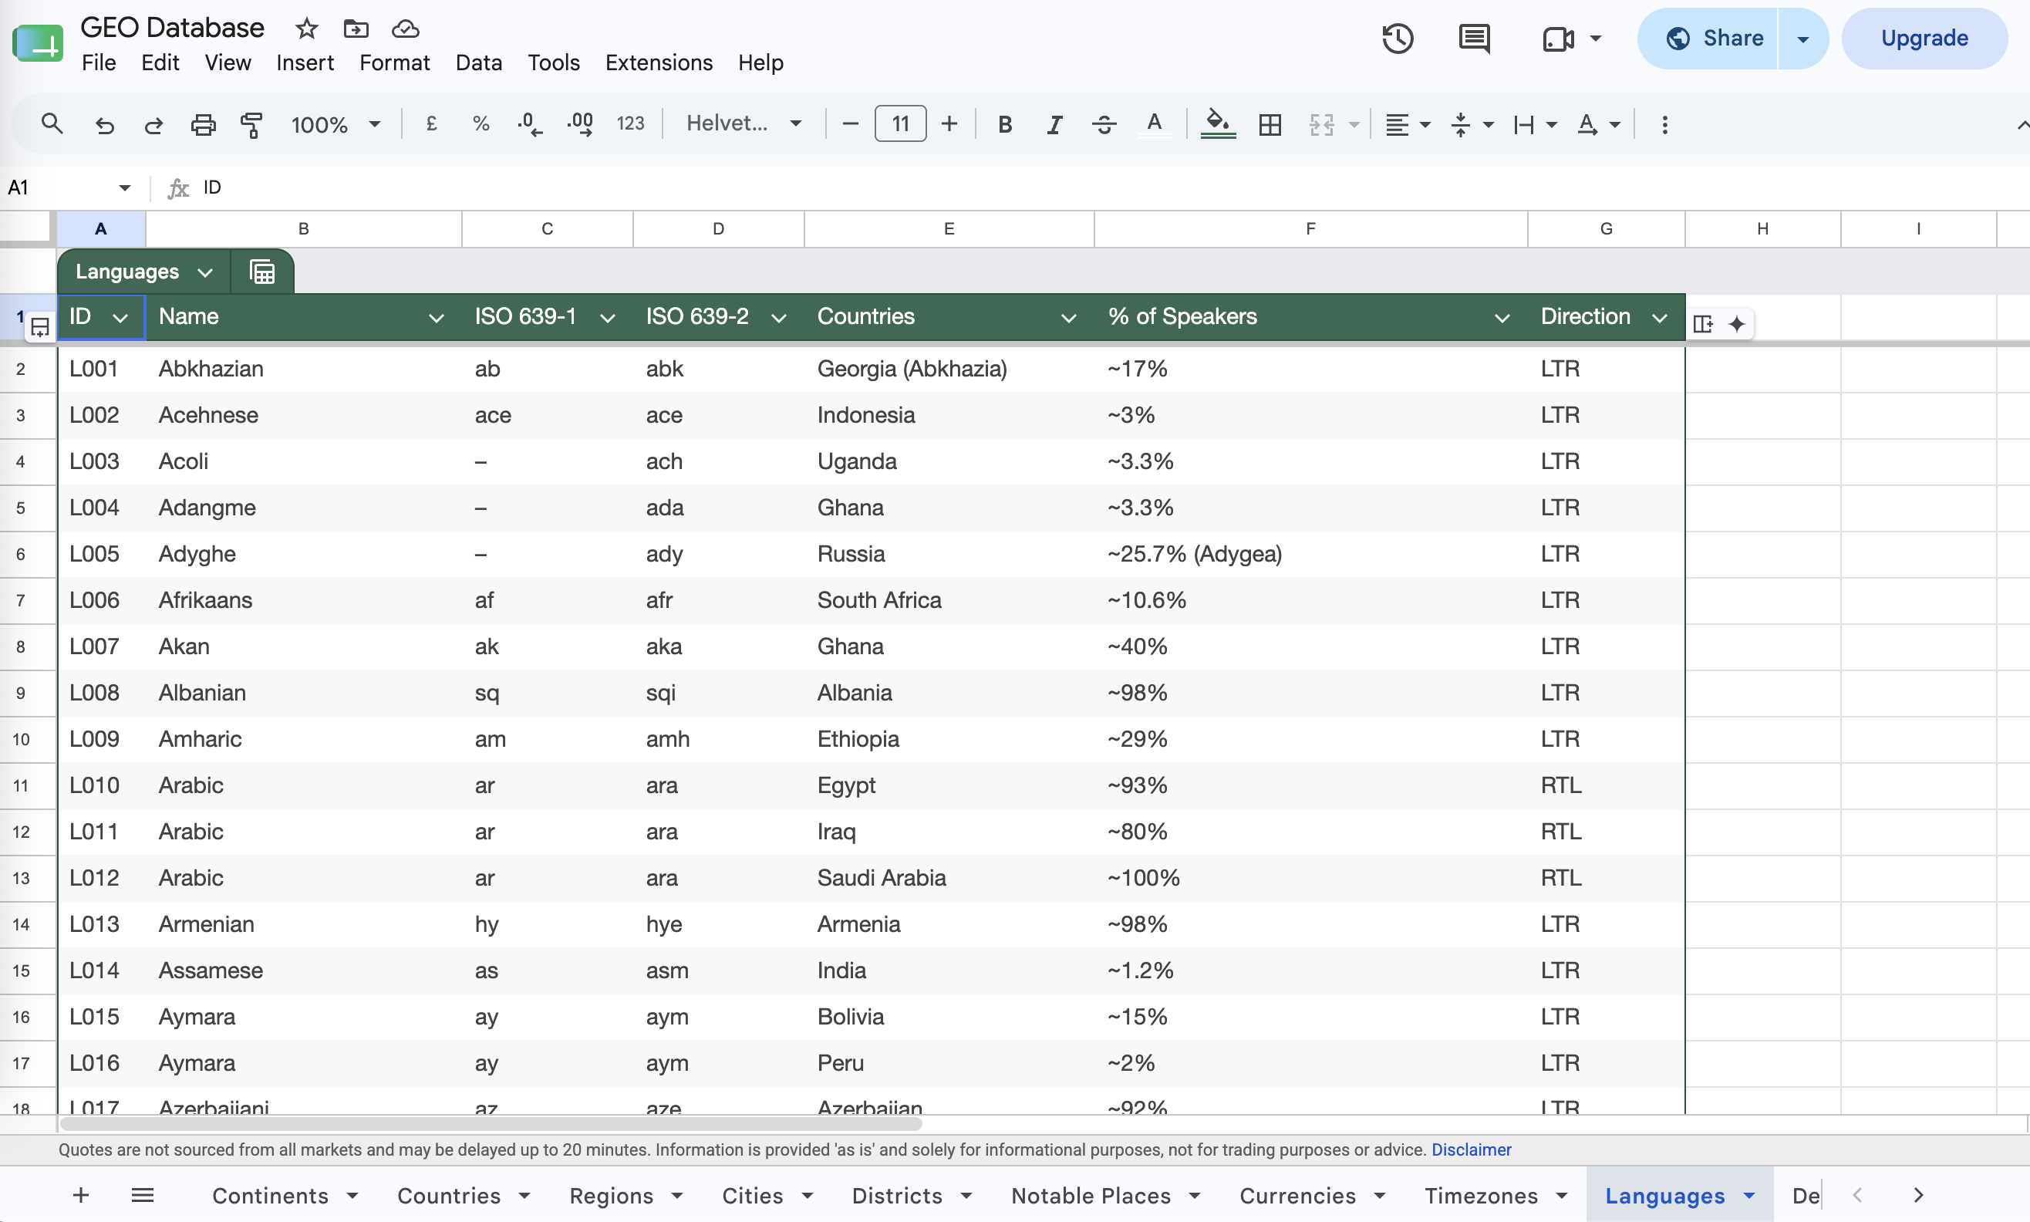This screenshot has width=2030, height=1222.
Task: Open the video call camera icon
Action: click(1557, 39)
